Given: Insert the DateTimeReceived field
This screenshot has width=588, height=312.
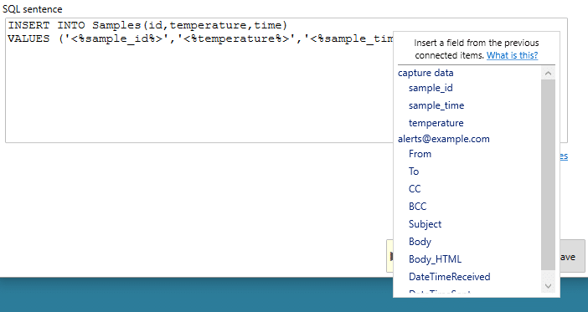Looking at the screenshot, I should click(x=449, y=277).
